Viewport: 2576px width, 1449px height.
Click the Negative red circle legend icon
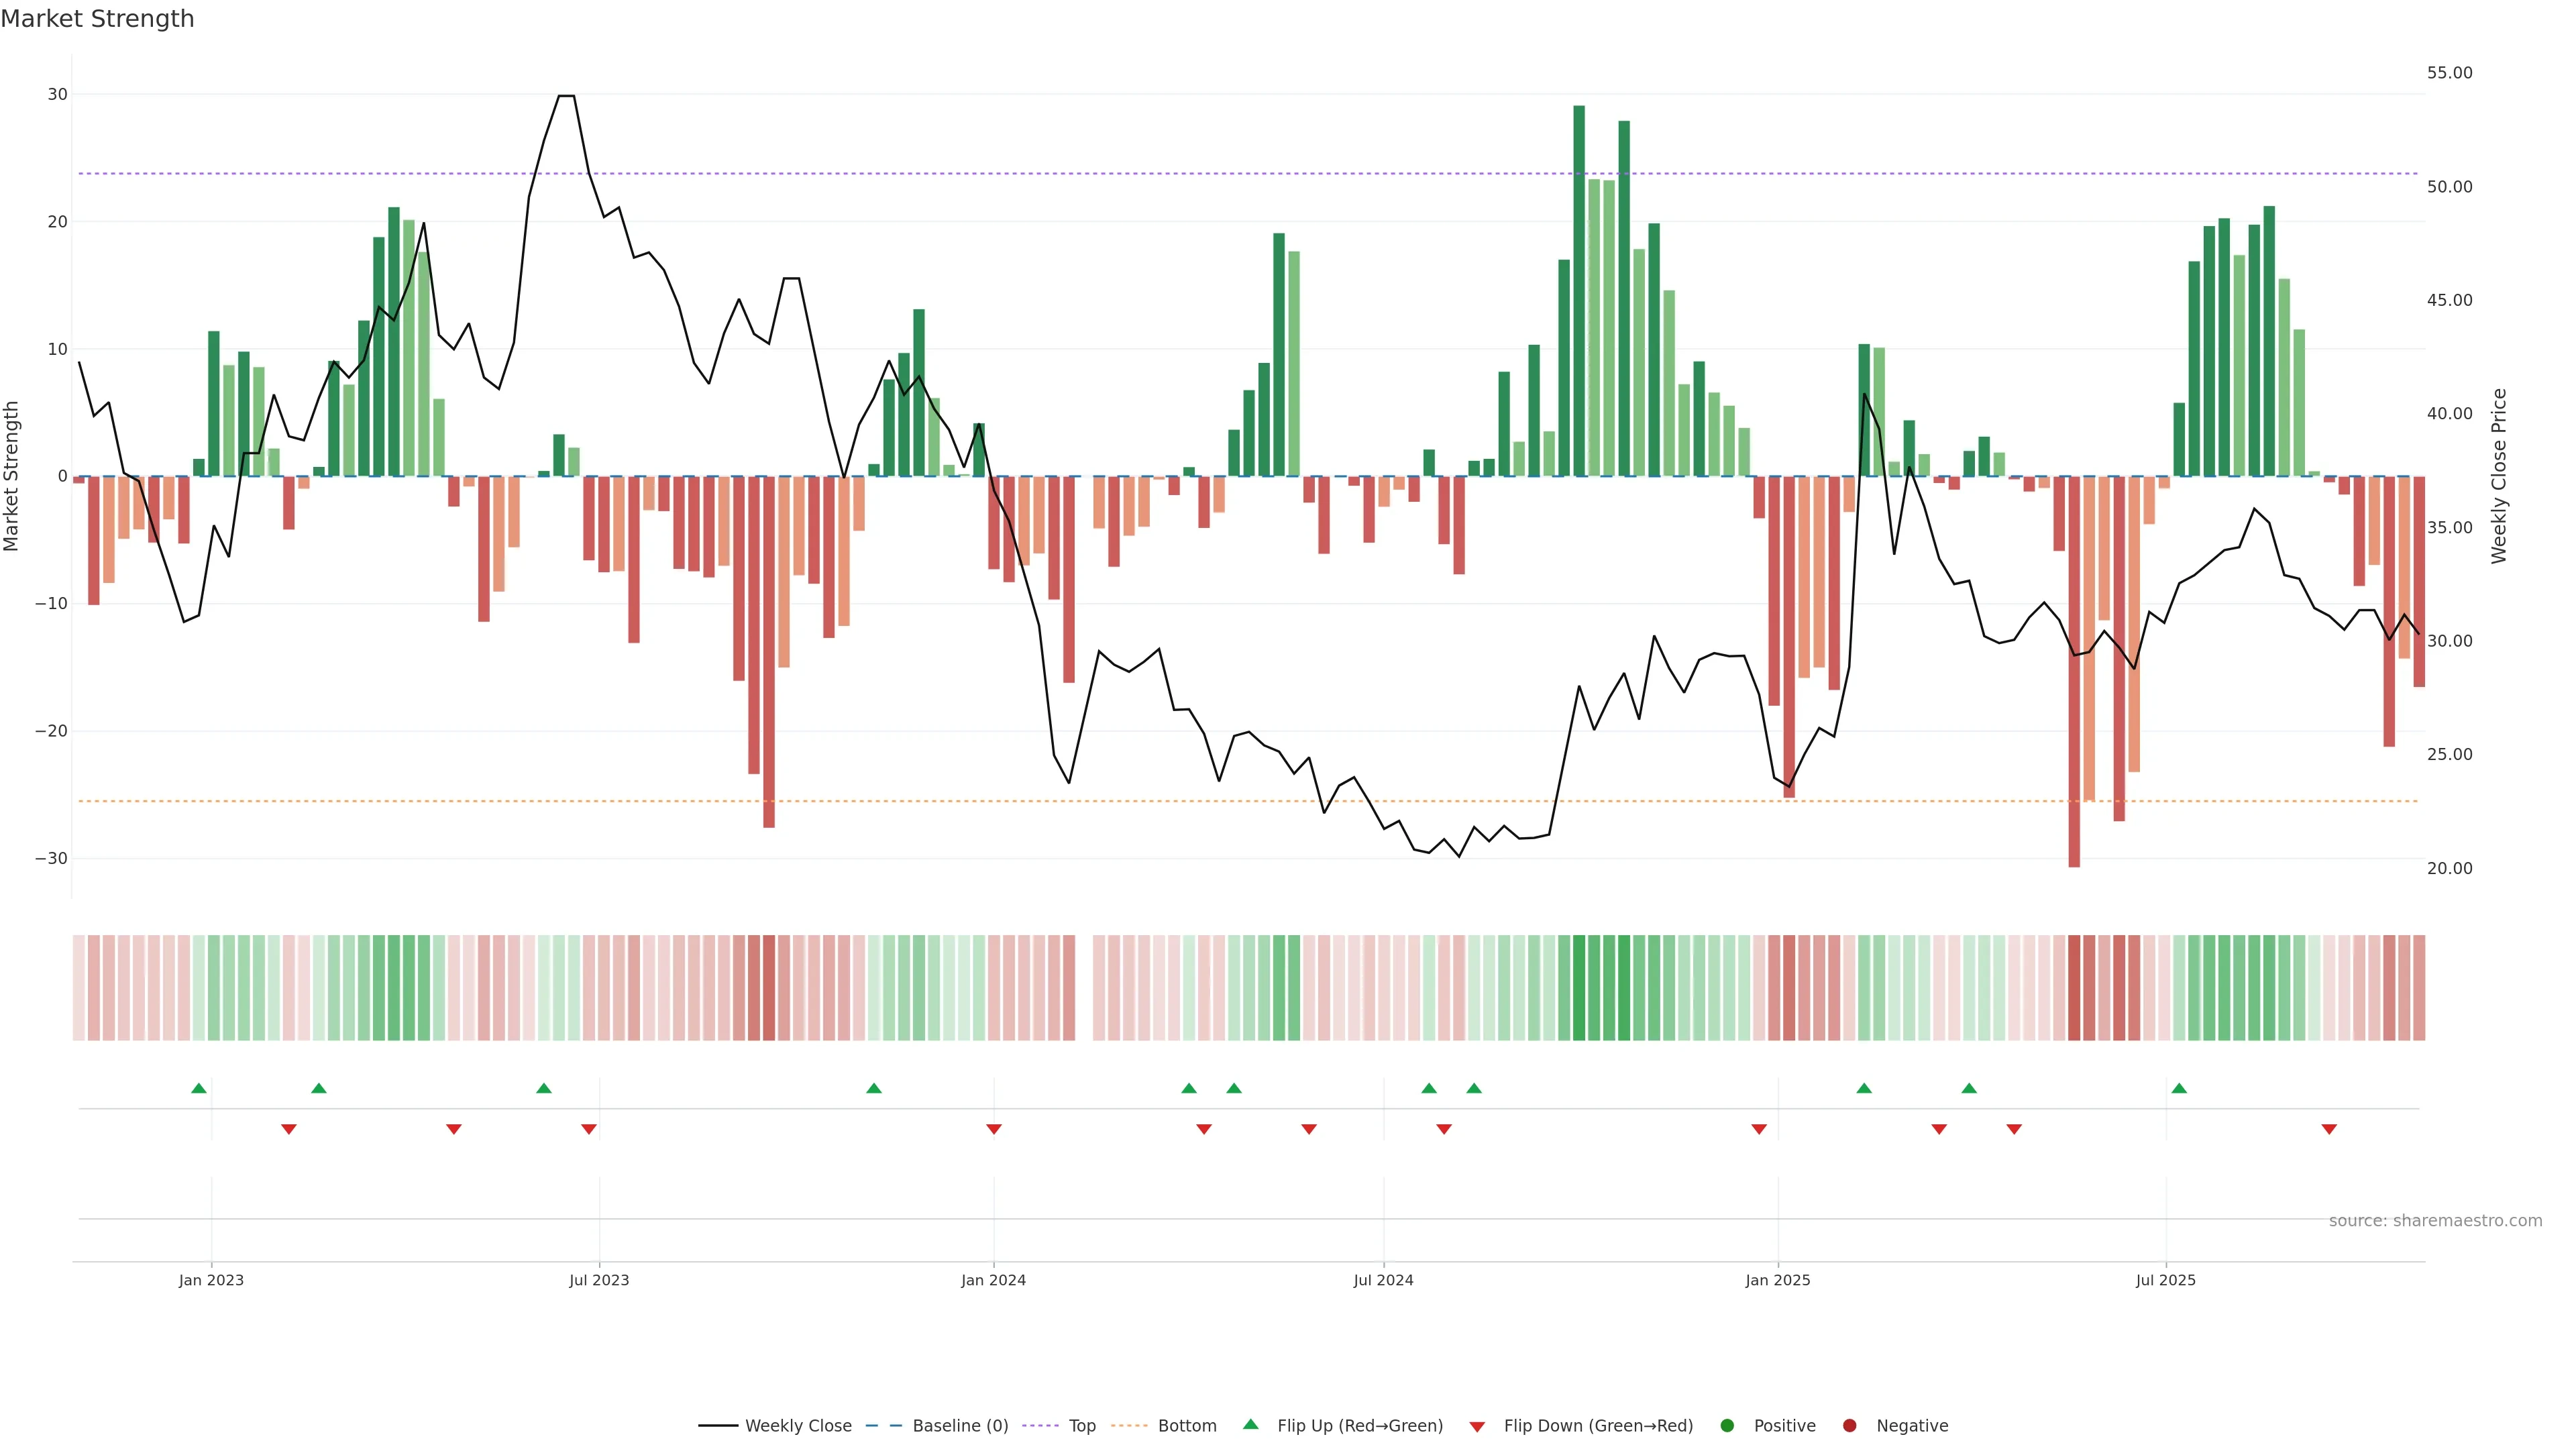1849,1426
